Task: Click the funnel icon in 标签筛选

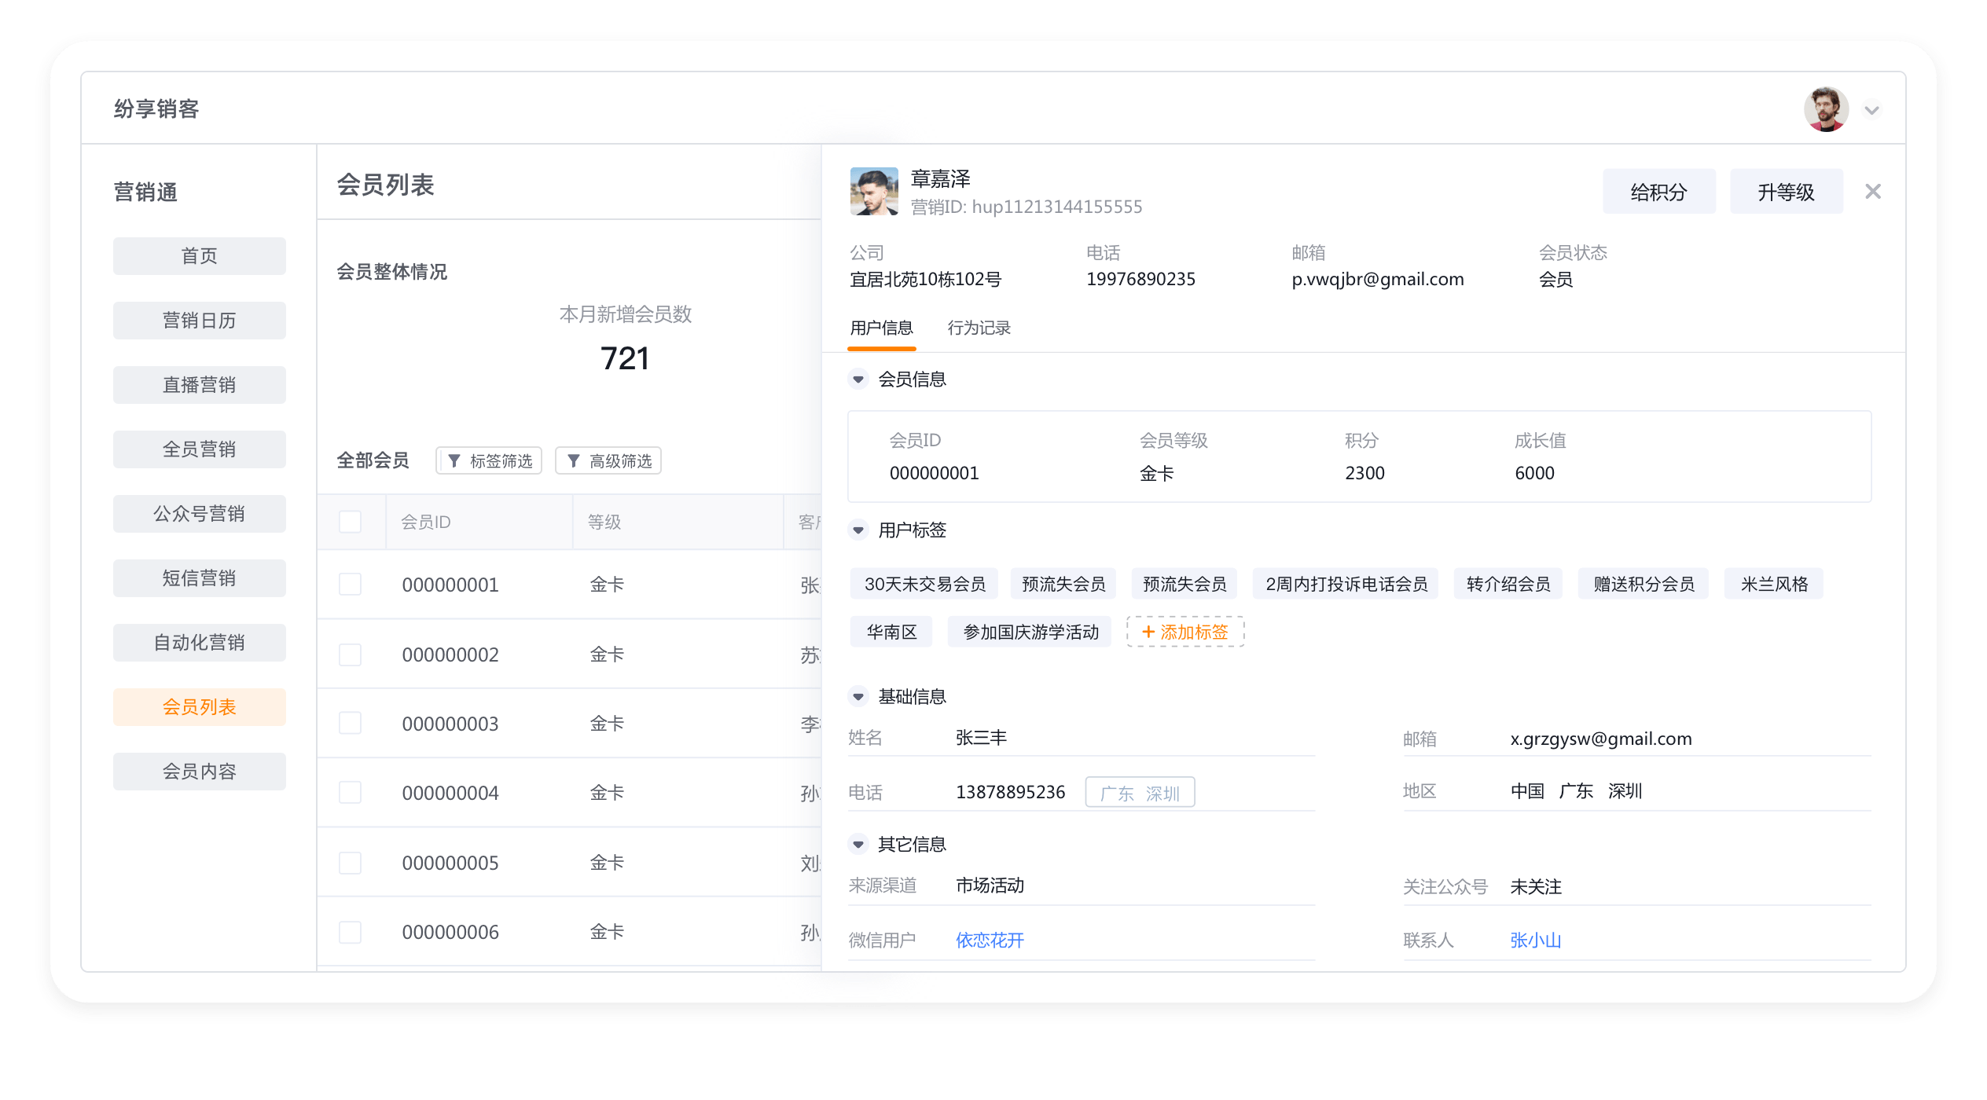Action: click(454, 461)
